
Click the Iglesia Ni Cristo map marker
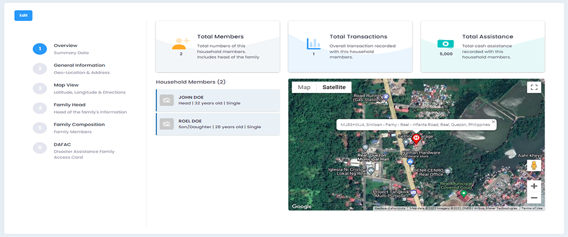point(370,170)
